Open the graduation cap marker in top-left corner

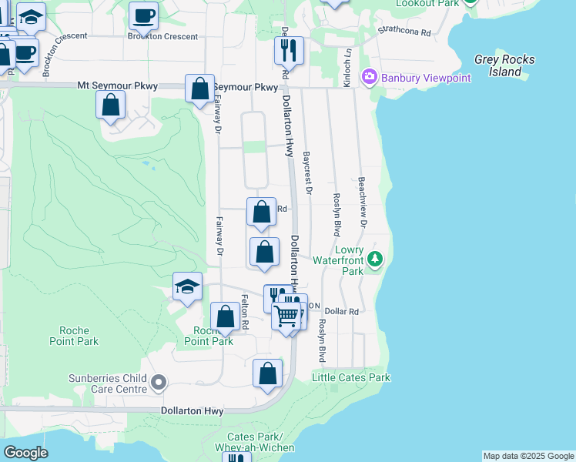31,17
